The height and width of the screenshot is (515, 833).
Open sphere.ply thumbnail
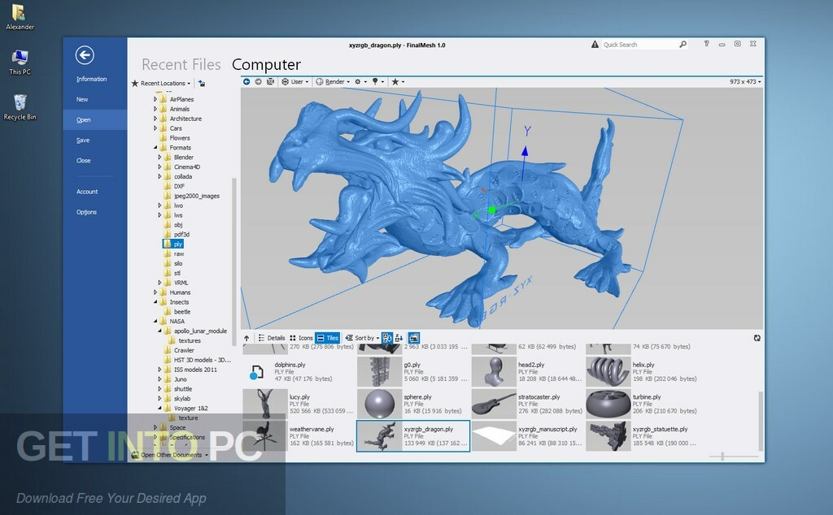(379, 405)
